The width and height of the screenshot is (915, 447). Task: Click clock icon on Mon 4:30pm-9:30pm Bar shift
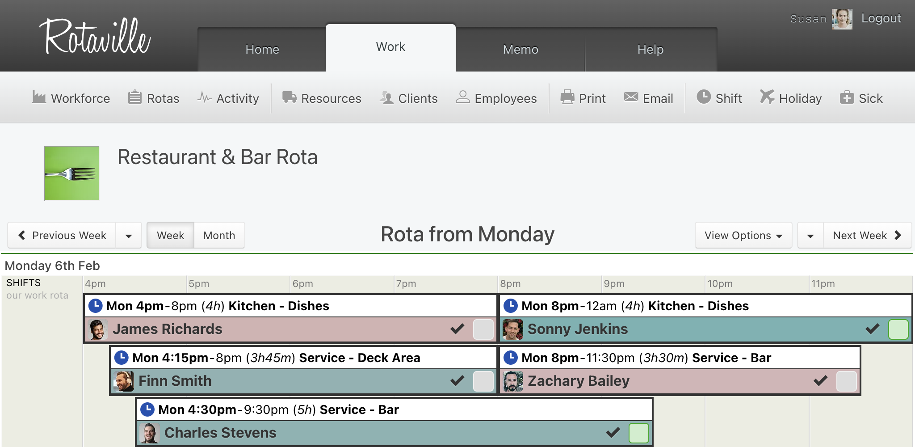point(147,409)
